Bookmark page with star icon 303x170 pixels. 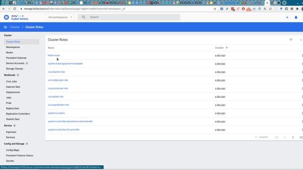tap(215, 8)
